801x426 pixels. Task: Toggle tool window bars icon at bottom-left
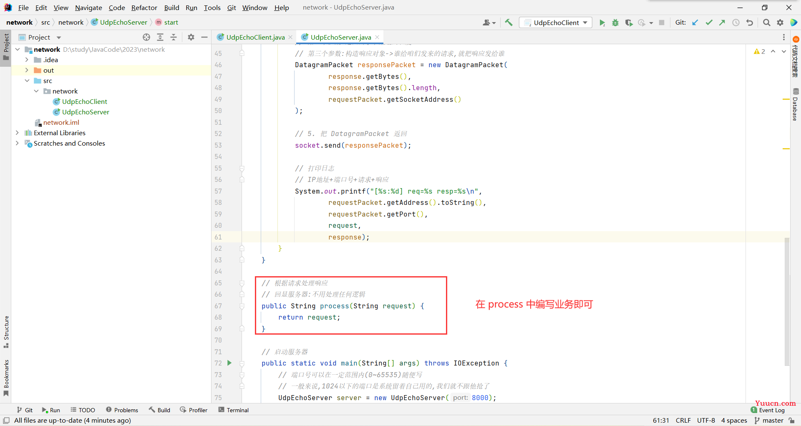point(6,421)
